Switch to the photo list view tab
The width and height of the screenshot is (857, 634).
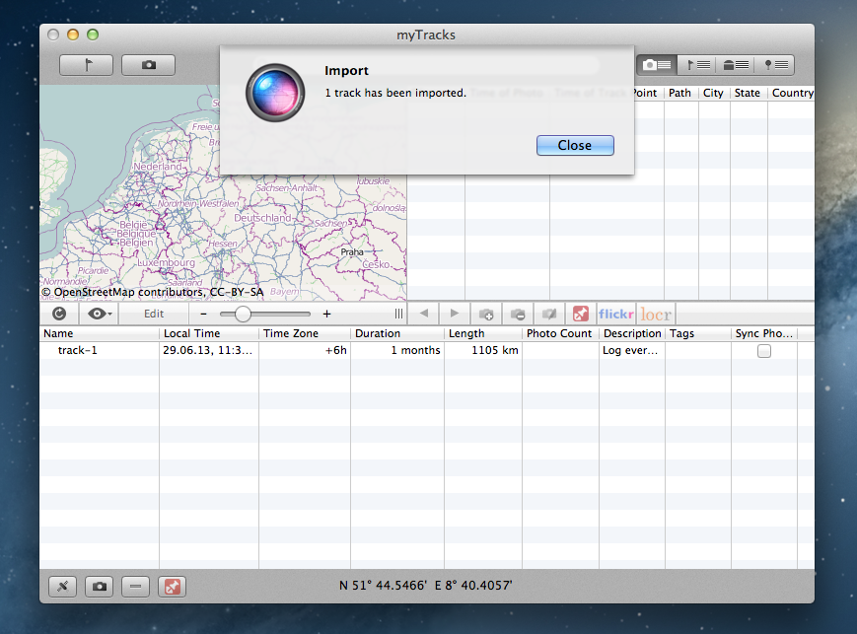tap(656, 65)
